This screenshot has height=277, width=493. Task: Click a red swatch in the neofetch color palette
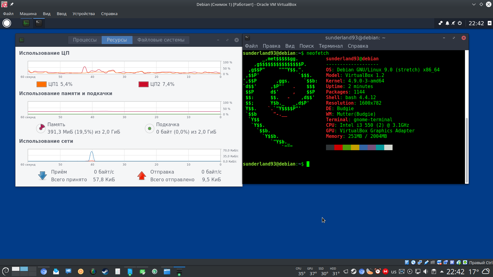tap(338, 147)
